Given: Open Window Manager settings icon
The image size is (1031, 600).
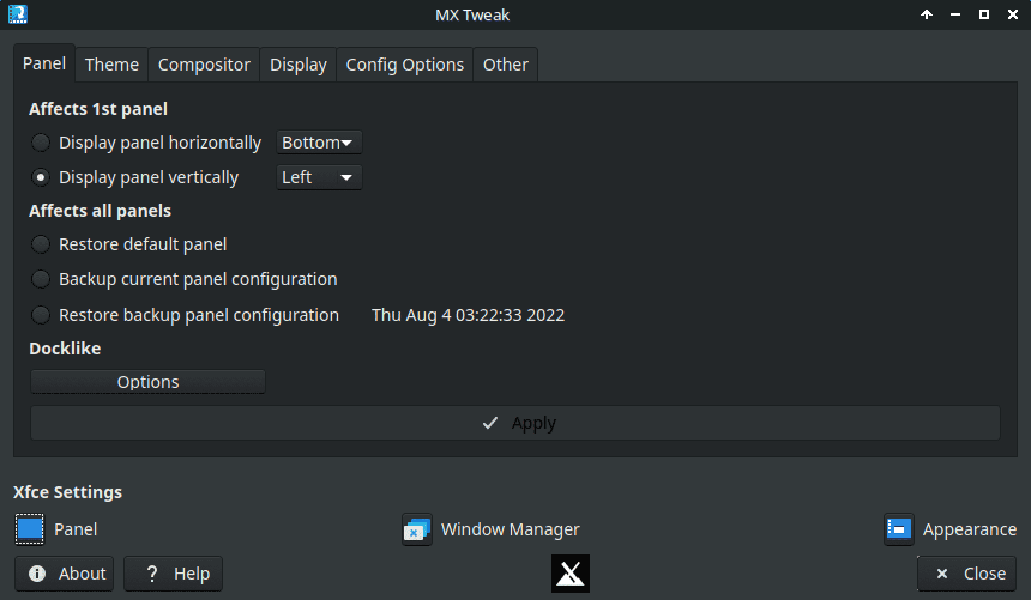Looking at the screenshot, I should [417, 529].
